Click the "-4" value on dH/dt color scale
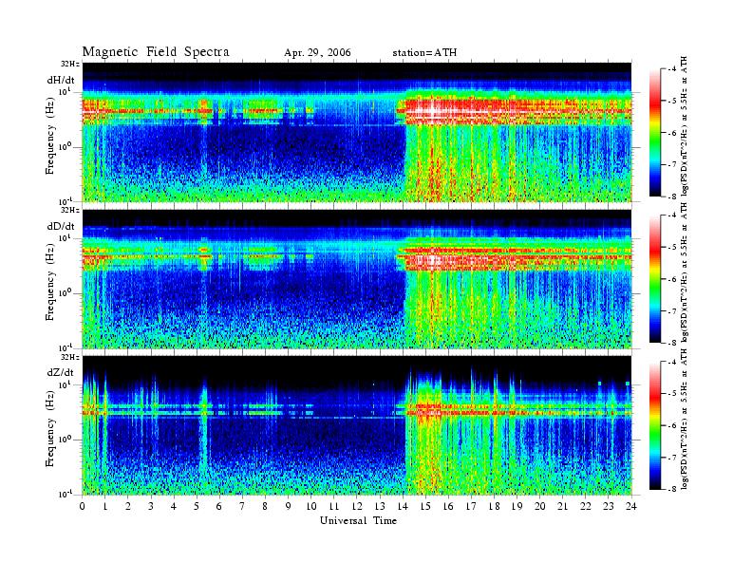The height and width of the screenshot is (581, 752). click(x=672, y=69)
